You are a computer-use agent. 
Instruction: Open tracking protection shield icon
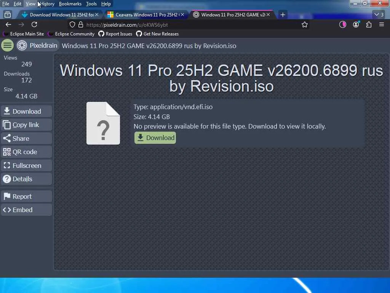pyautogui.click(x=72, y=25)
